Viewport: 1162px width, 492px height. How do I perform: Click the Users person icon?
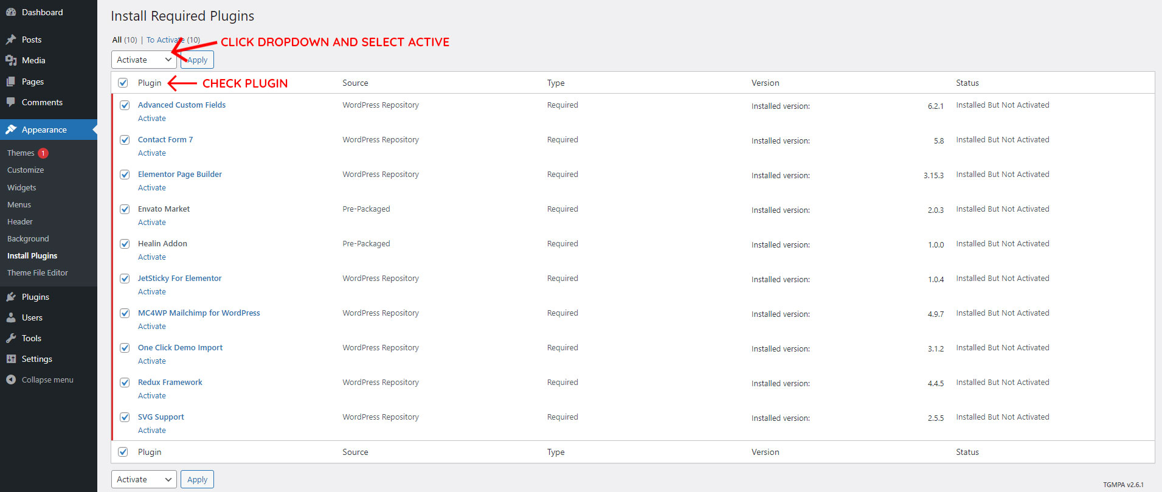pyautogui.click(x=11, y=317)
